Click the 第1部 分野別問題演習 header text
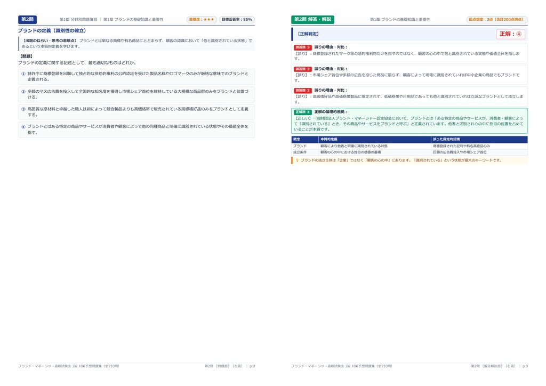Image resolution: width=546 pixels, height=386 pixels. (x=78, y=20)
